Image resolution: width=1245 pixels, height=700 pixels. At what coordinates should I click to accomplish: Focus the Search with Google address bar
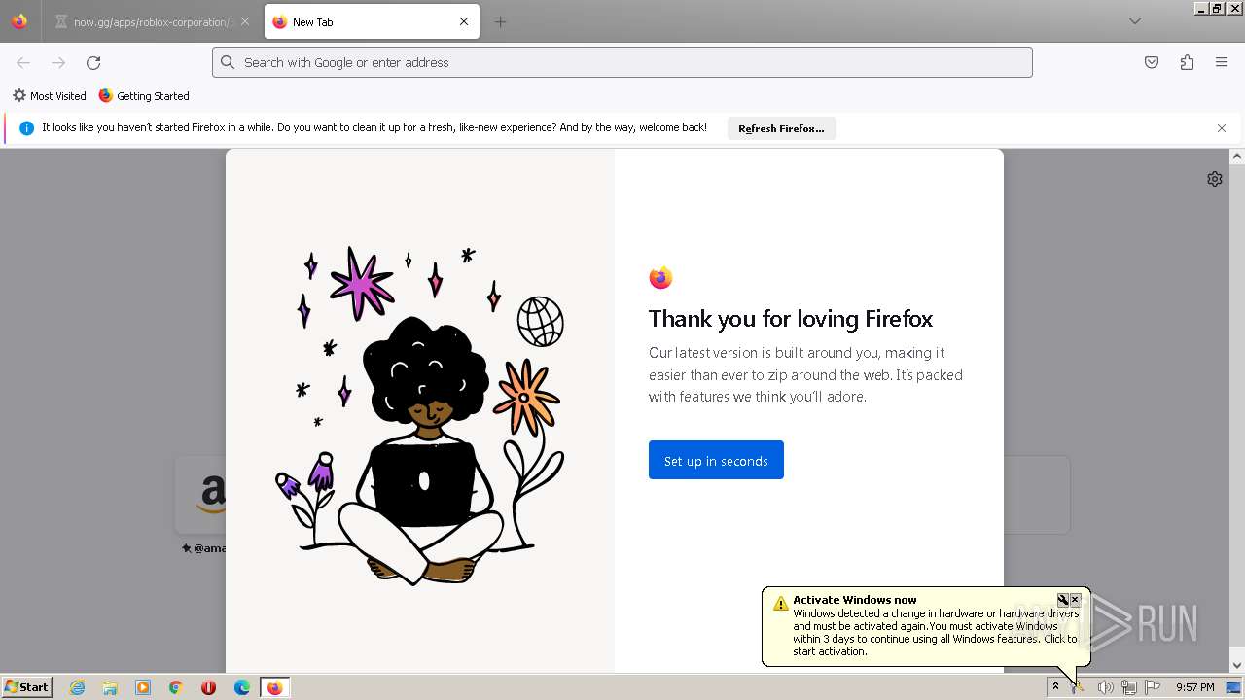coord(622,62)
